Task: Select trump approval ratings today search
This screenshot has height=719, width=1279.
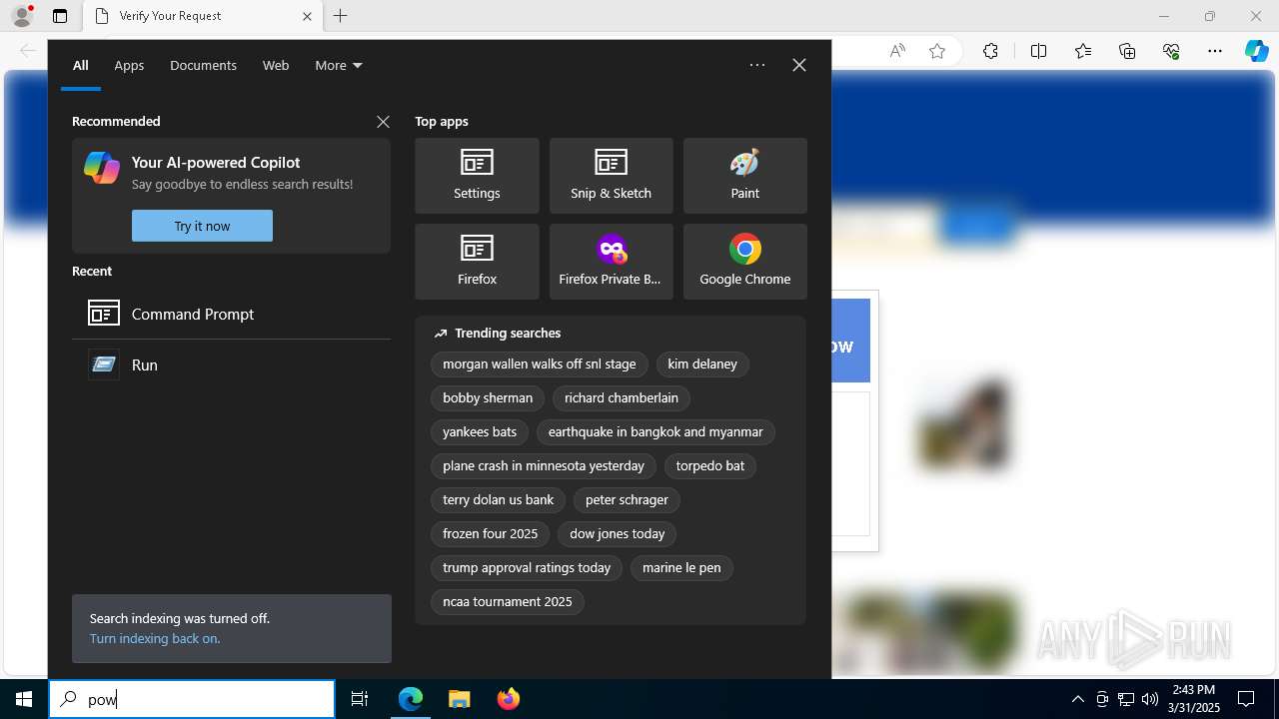Action: coord(527,568)
